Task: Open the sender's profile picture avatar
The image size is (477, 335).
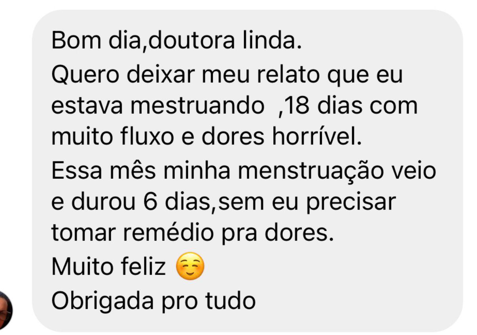Action: point(6,311)
